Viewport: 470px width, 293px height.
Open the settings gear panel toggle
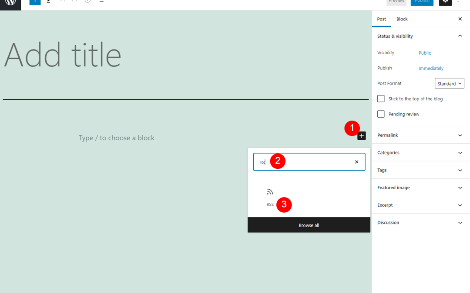tap(445, 2)
